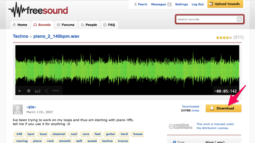Image resolution: width=255 pixels, height=143 pixels.
Task: Open the Pseric profile link
Action: tap(143, 4)
